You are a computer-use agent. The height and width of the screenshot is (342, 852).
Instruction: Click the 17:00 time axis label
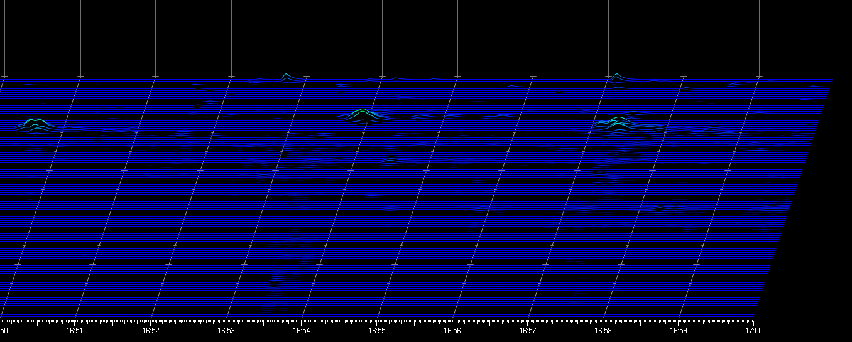point(754,331)
